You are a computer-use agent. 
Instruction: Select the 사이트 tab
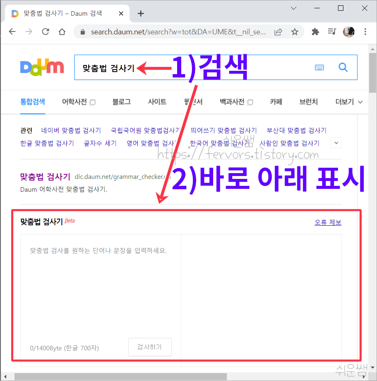click(x=157, y=102)
